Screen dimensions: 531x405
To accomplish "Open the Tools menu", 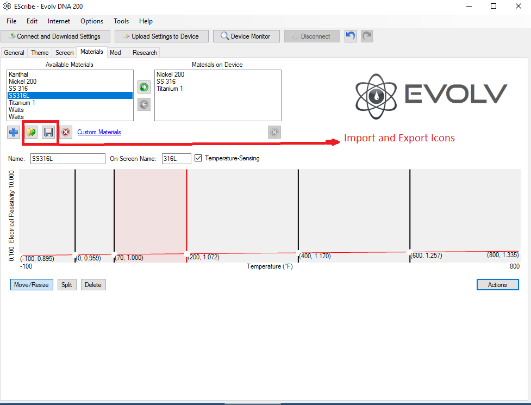I will tap(121, 21).
